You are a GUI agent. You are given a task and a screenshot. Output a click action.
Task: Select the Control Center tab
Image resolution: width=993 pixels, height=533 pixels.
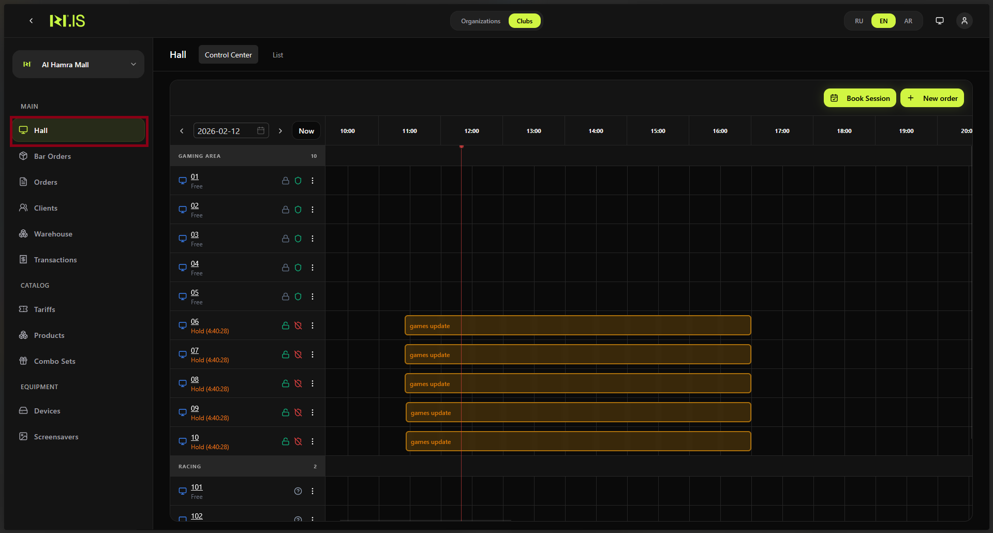228,55
